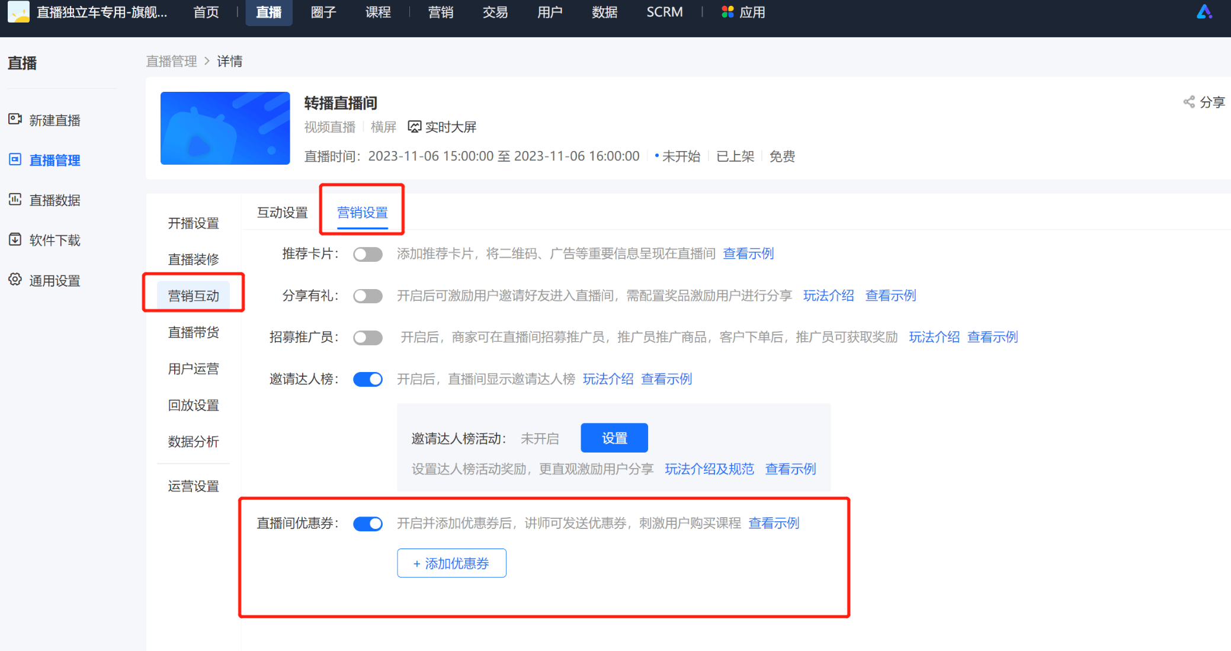Enable the 分享有礼 switch
Image resolution: width=1231 pixels, height=651 pixels.
[x=368, y=296]
